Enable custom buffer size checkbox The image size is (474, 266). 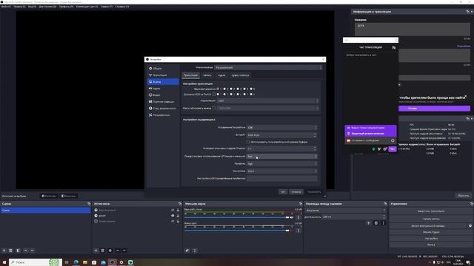tap(248, 142)
